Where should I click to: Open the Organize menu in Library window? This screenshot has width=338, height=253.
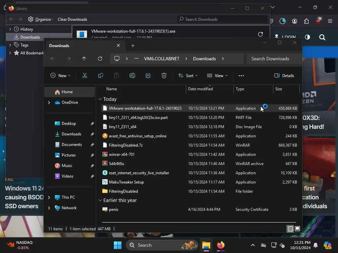[41, 19]
